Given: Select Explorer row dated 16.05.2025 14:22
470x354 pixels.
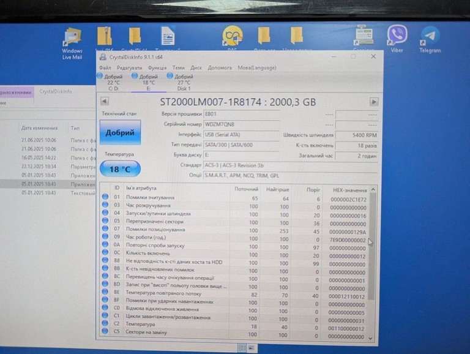Looking at the screenshot, I should (48, 157).
